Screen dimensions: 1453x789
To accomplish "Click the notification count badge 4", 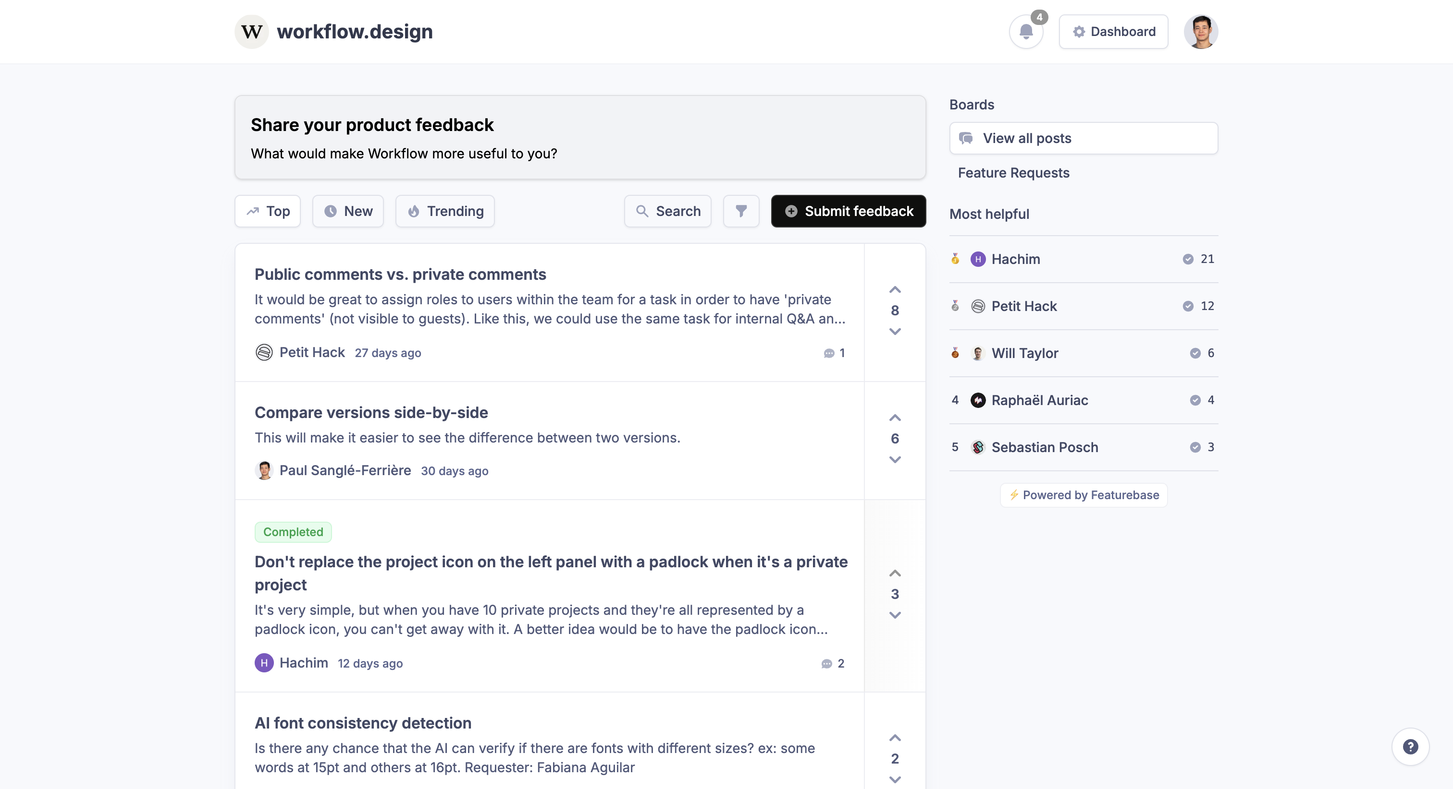I will pos(1039,17).
